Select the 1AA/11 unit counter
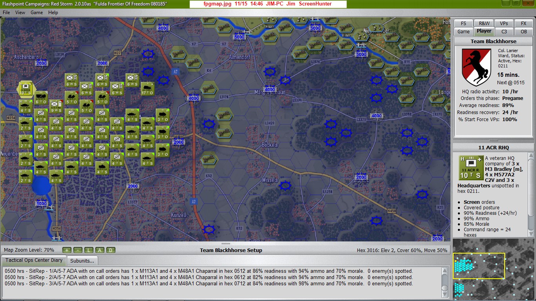This screenshot has width=536, height=301. (71, 80)
